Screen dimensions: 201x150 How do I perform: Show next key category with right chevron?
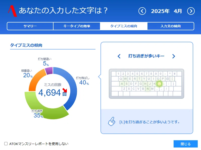[174, 56]
